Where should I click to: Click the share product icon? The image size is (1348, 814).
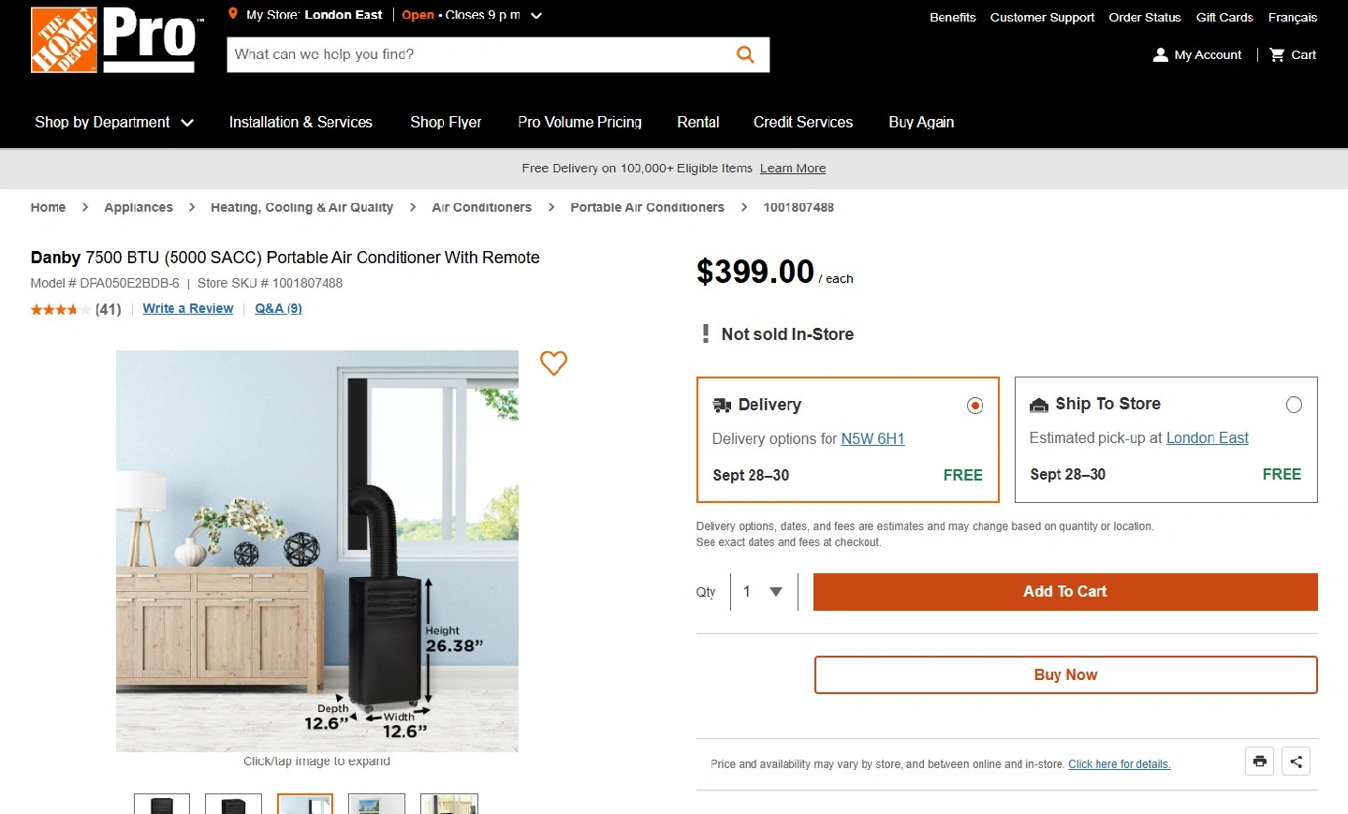pos(1297,762)
